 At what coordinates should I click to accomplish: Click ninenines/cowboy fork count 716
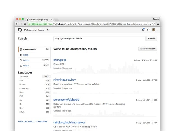tap(154, 80)
